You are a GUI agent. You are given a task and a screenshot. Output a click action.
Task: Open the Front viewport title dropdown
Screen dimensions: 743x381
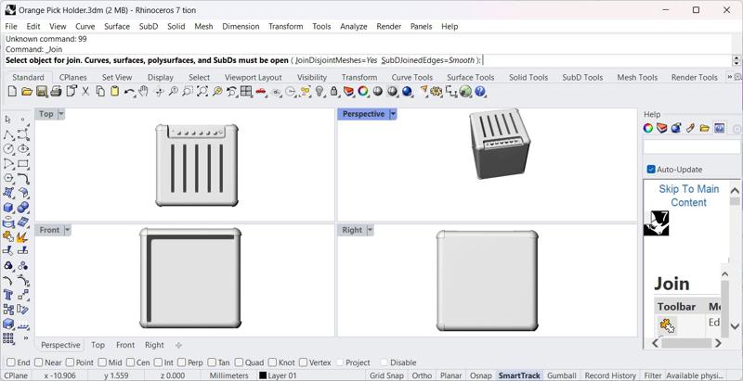[x=67, y=230]
